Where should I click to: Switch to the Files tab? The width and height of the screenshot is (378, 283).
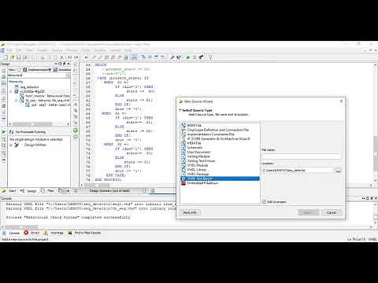click(47, 191)
